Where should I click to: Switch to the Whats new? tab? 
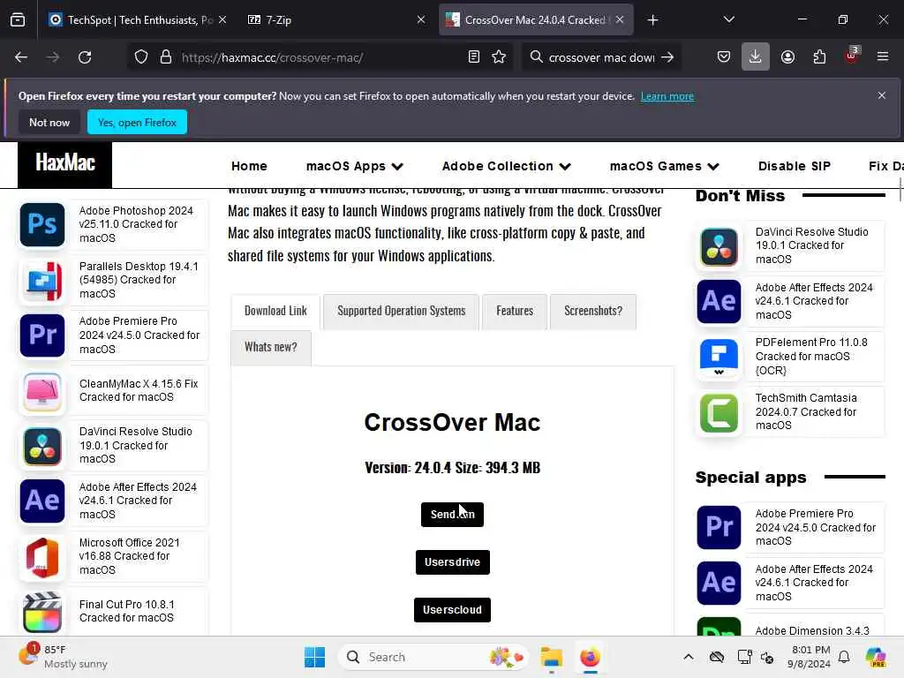tap(271, 348)
